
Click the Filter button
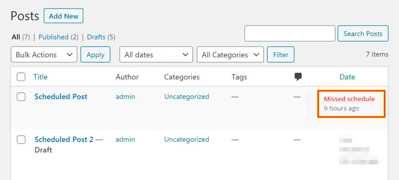click(281, 54)
